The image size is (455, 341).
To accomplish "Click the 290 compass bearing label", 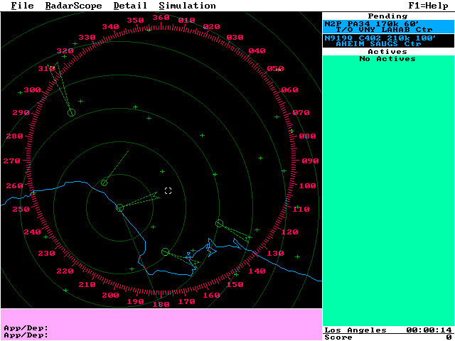I will 21,112.
